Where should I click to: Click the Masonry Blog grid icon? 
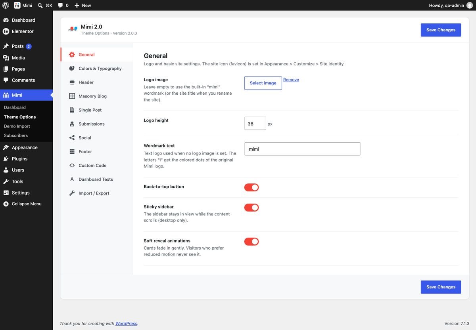coord(72,96)
